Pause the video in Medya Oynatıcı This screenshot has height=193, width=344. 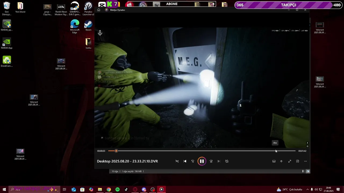point(202,161)
